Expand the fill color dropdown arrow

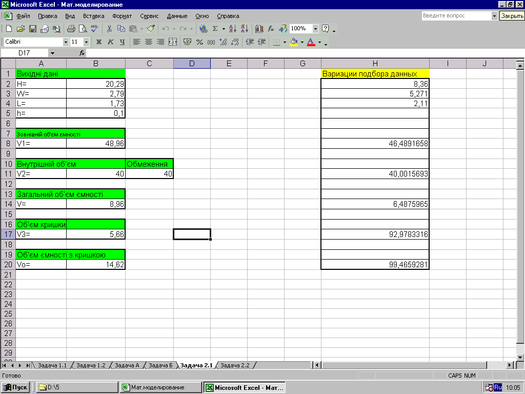[302, 42]
